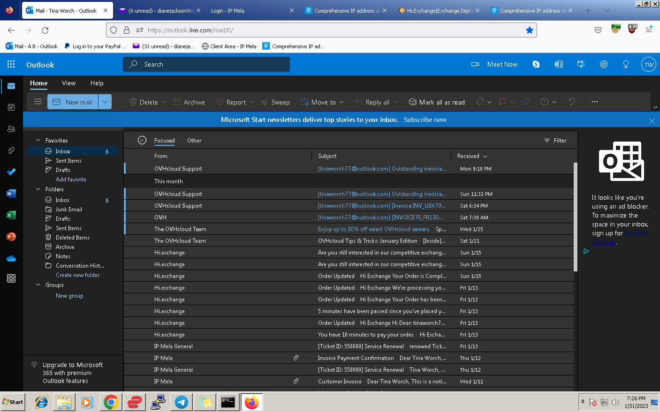Viewport: 660px width, 412px height.
Task: Open Telegram from the Windows taskbar
Action: coord(182,402)
